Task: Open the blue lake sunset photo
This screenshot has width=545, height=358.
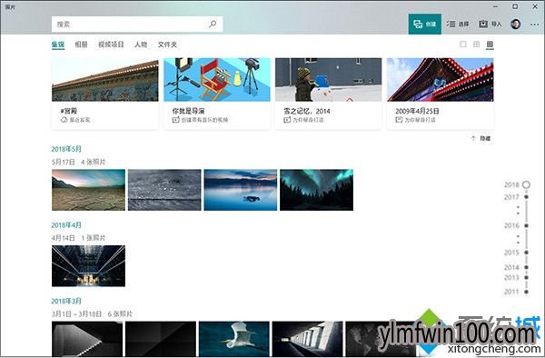Action: [x=241, y=190]
